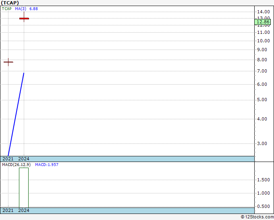The height and width of the screenshot is (220, 274).
Task: Click 2021 on the MACD time axis
Action: click(8, 210)
